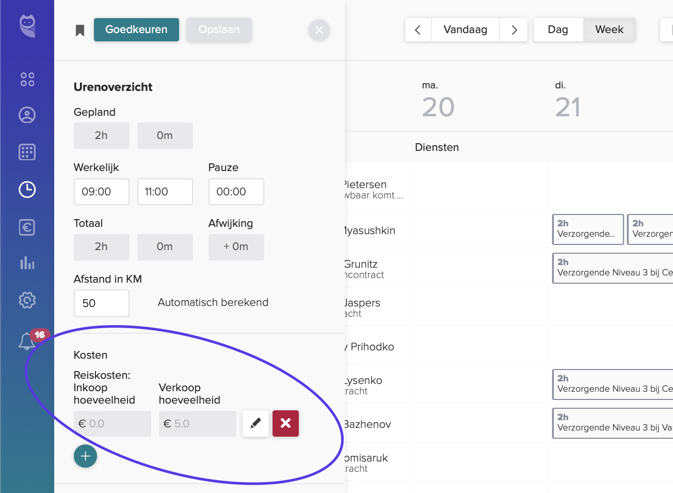
Task: Add a new cost with plus button
Action: 85,456
